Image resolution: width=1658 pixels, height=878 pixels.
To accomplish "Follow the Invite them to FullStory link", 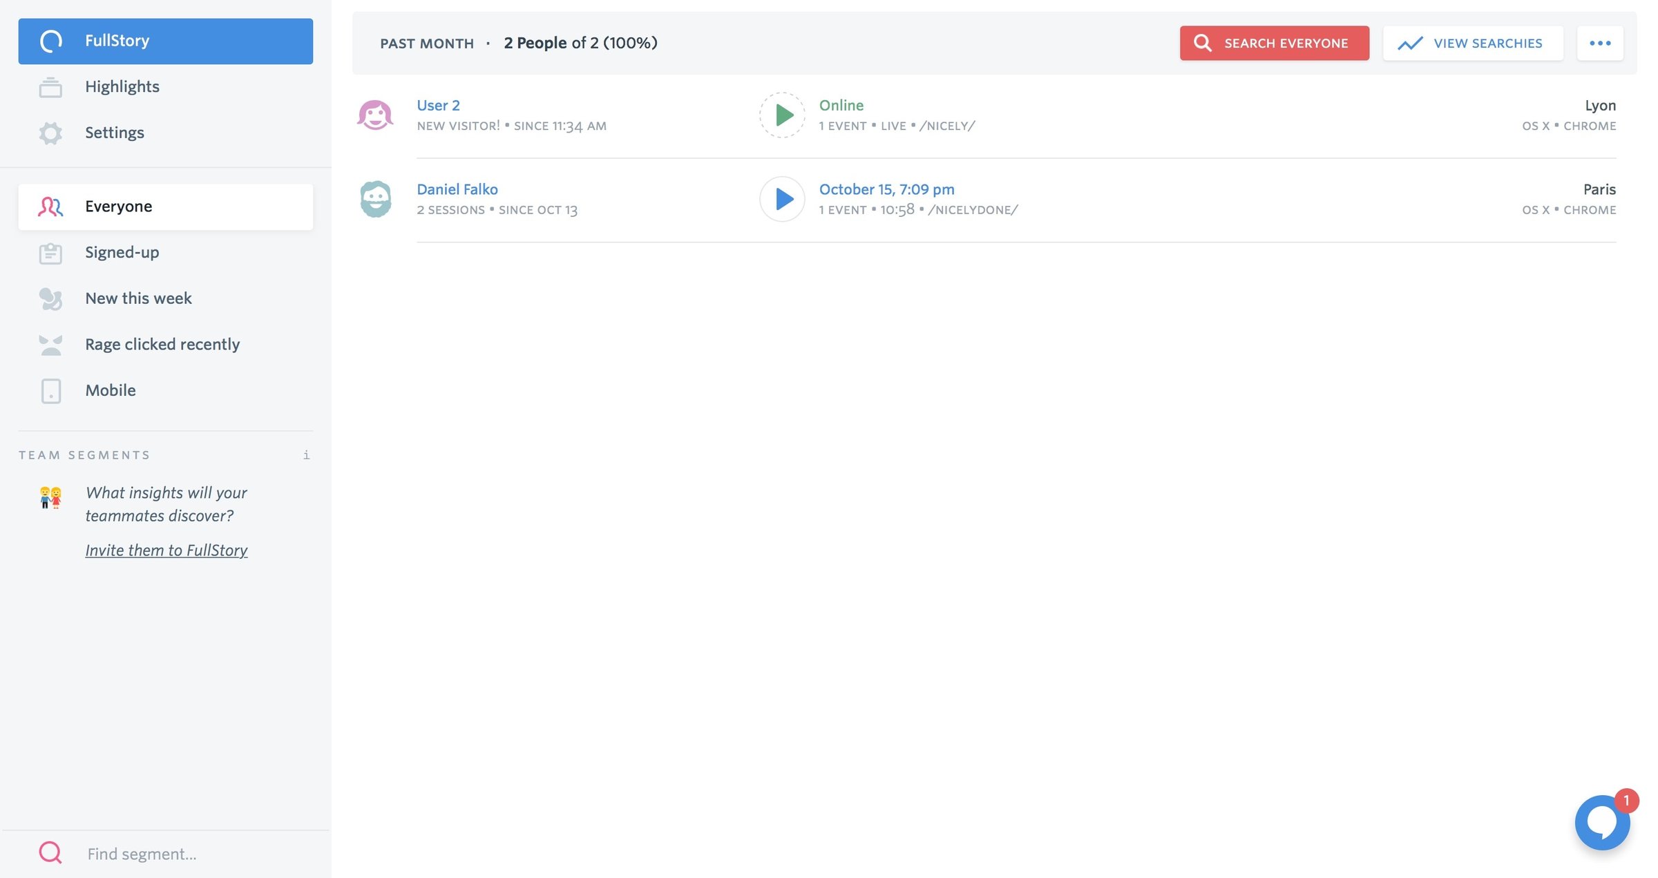I will pyautogui.click(x=166, y=550).
